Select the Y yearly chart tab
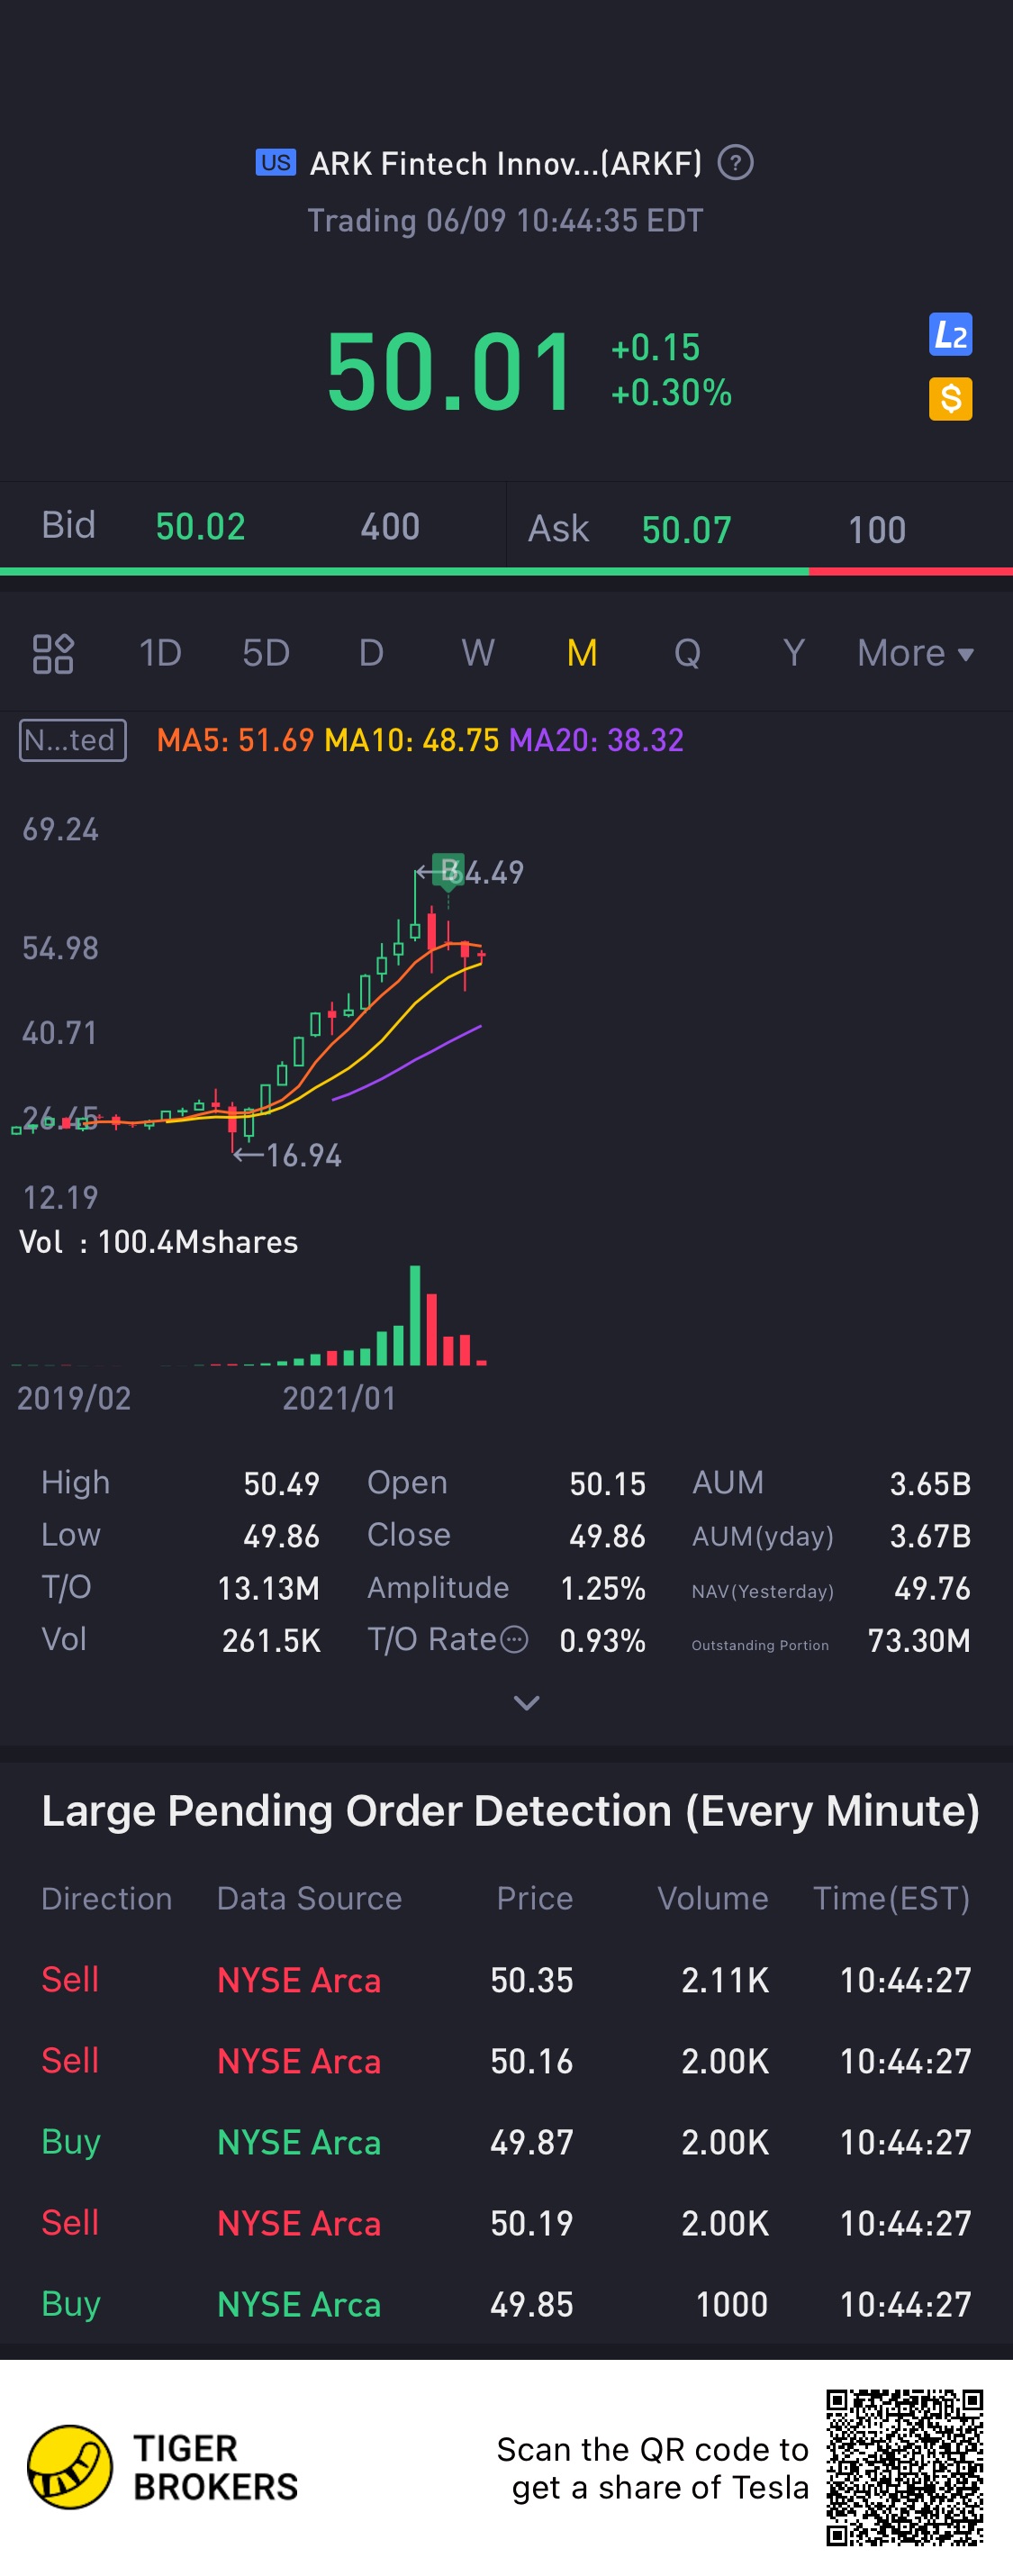Image resolution: width=1013 pixels, height=2576 pixels. pyautogui.click(x=793, y=654)
